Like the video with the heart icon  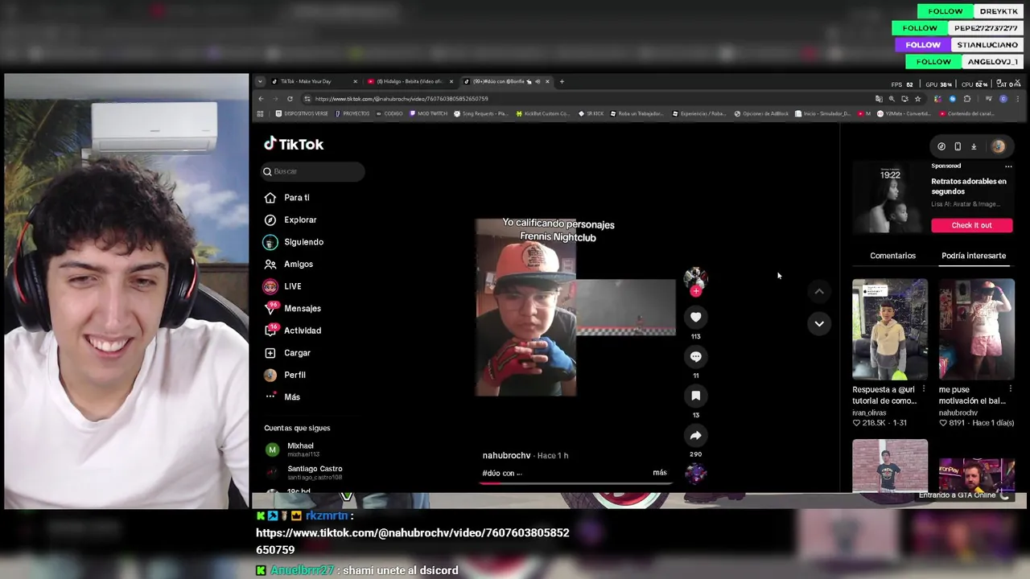click(x=696, y=318)
